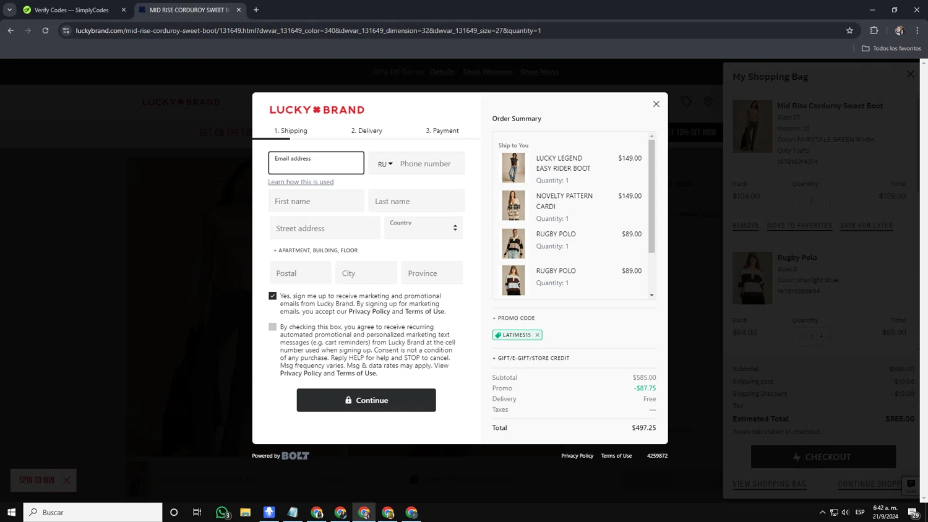Expand the Gift/E-Gift/Store Credit section

[x=531, y=358]
